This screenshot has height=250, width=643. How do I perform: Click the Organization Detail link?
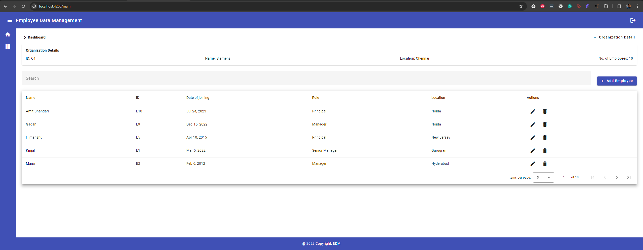click(616, 37)
